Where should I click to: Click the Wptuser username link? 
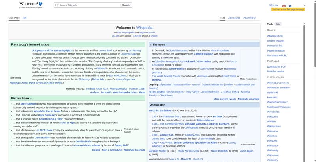click(274, 6)
